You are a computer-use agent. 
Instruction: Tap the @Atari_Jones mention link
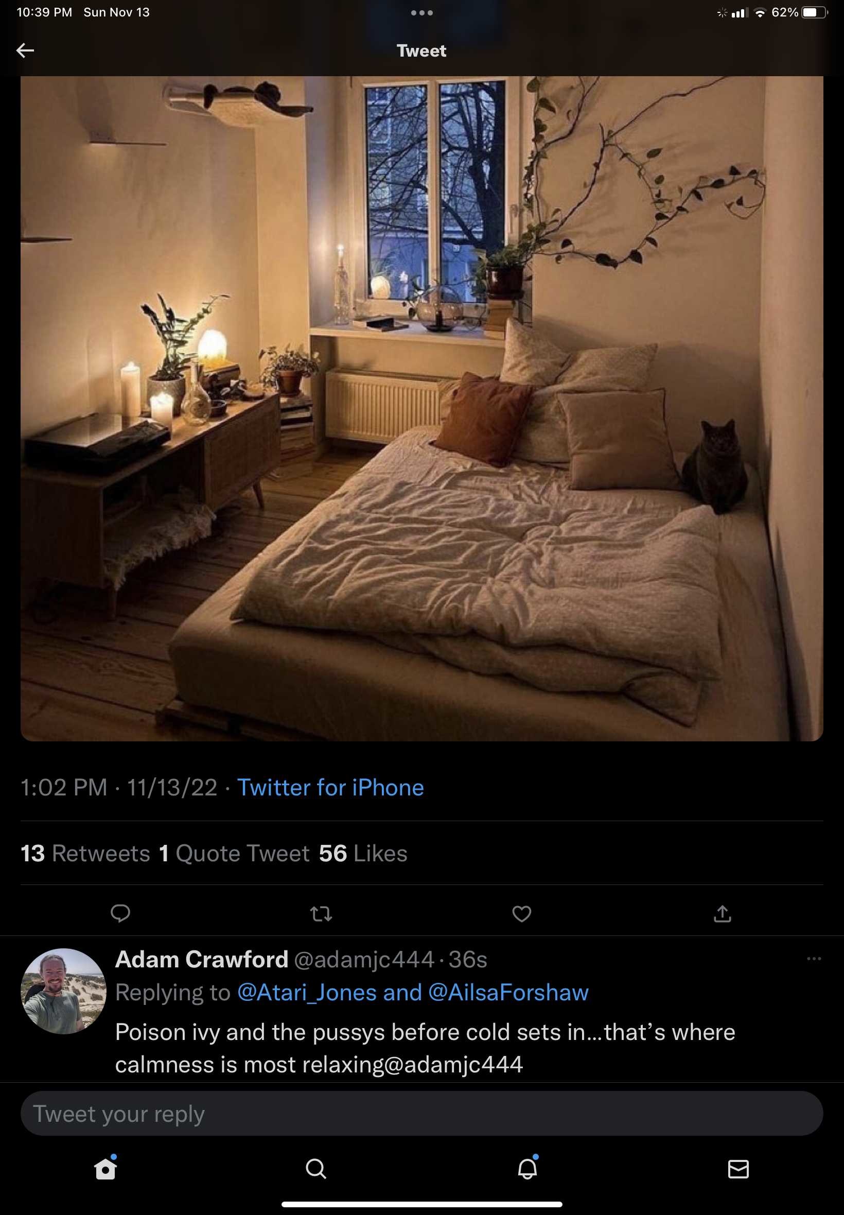click(307, 992)
